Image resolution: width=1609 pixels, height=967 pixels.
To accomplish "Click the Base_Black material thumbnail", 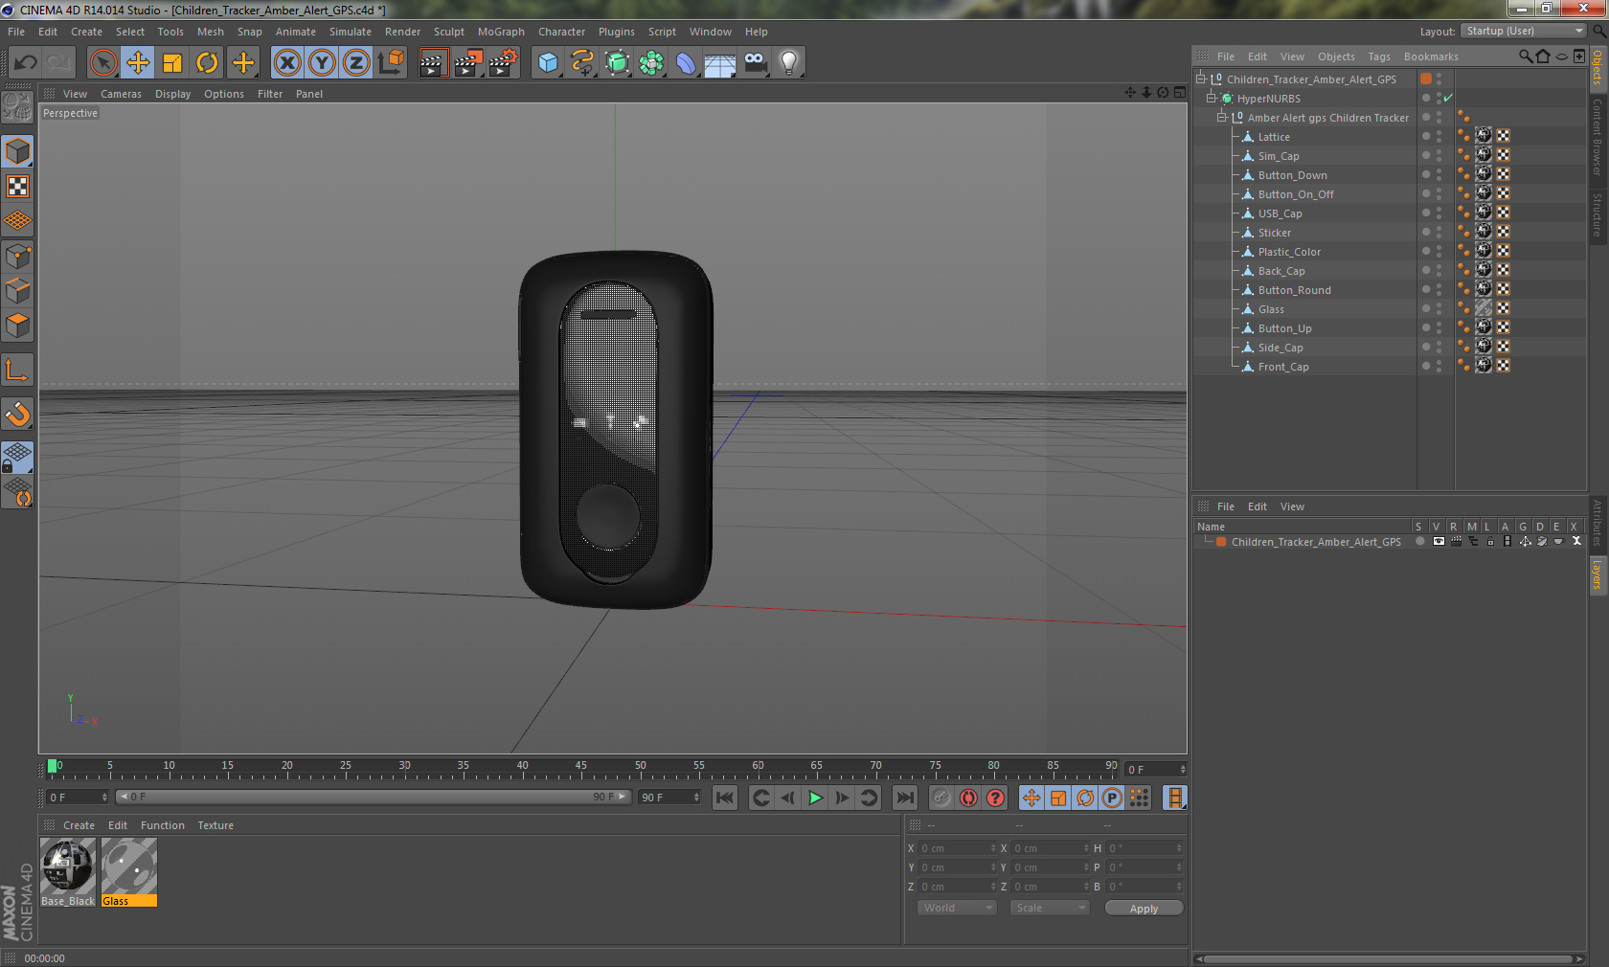I will [68, 866].
